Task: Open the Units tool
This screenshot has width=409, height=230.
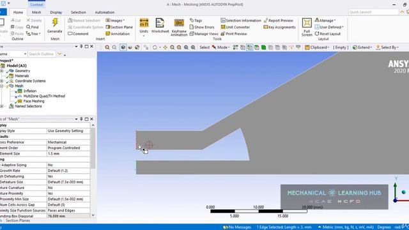Action: point(144,27)
